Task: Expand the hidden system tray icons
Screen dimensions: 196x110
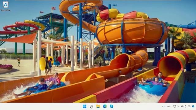Action: 163,106
